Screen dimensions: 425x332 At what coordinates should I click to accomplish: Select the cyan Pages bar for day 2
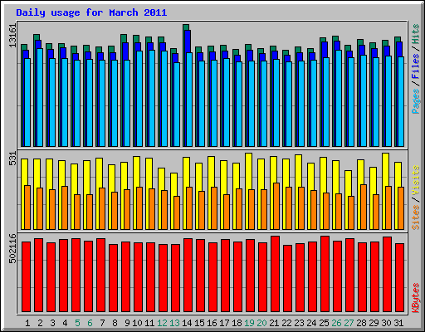click(40, 97)
